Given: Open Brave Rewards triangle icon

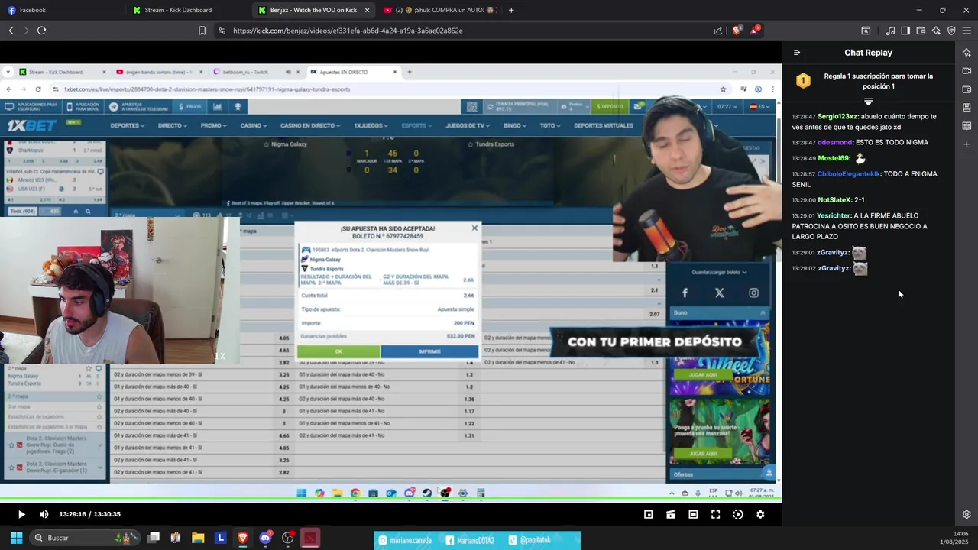Looking at the screenshot, I should 755,31.
